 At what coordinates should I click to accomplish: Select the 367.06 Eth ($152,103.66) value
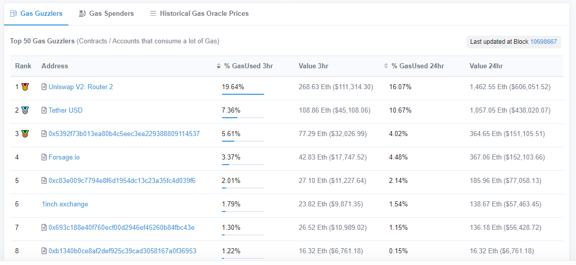click(507, 157)
